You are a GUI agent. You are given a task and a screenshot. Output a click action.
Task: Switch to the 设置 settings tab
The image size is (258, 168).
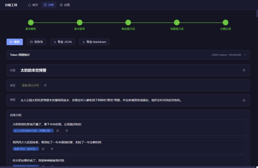coord(64,5)
